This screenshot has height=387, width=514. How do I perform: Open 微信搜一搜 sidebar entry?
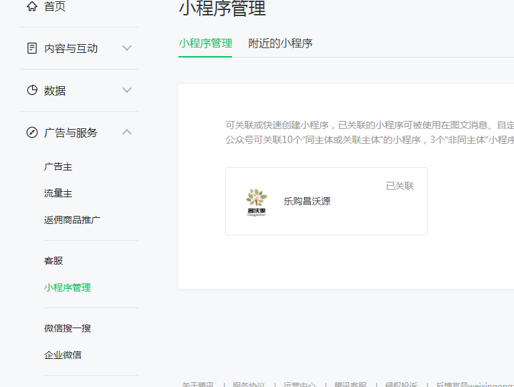[68, 328]
